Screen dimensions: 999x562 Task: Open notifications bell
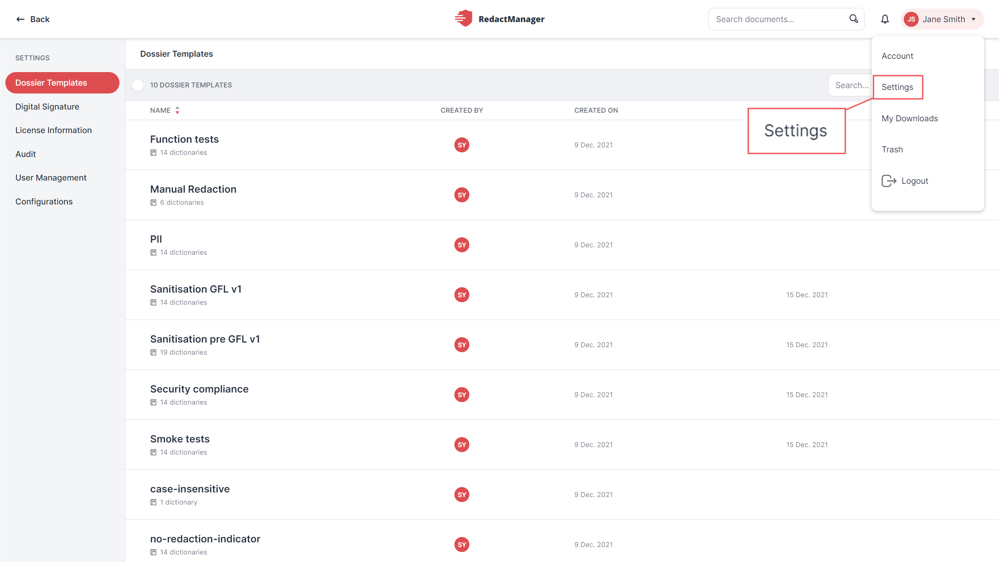click(x=885, y=19)
